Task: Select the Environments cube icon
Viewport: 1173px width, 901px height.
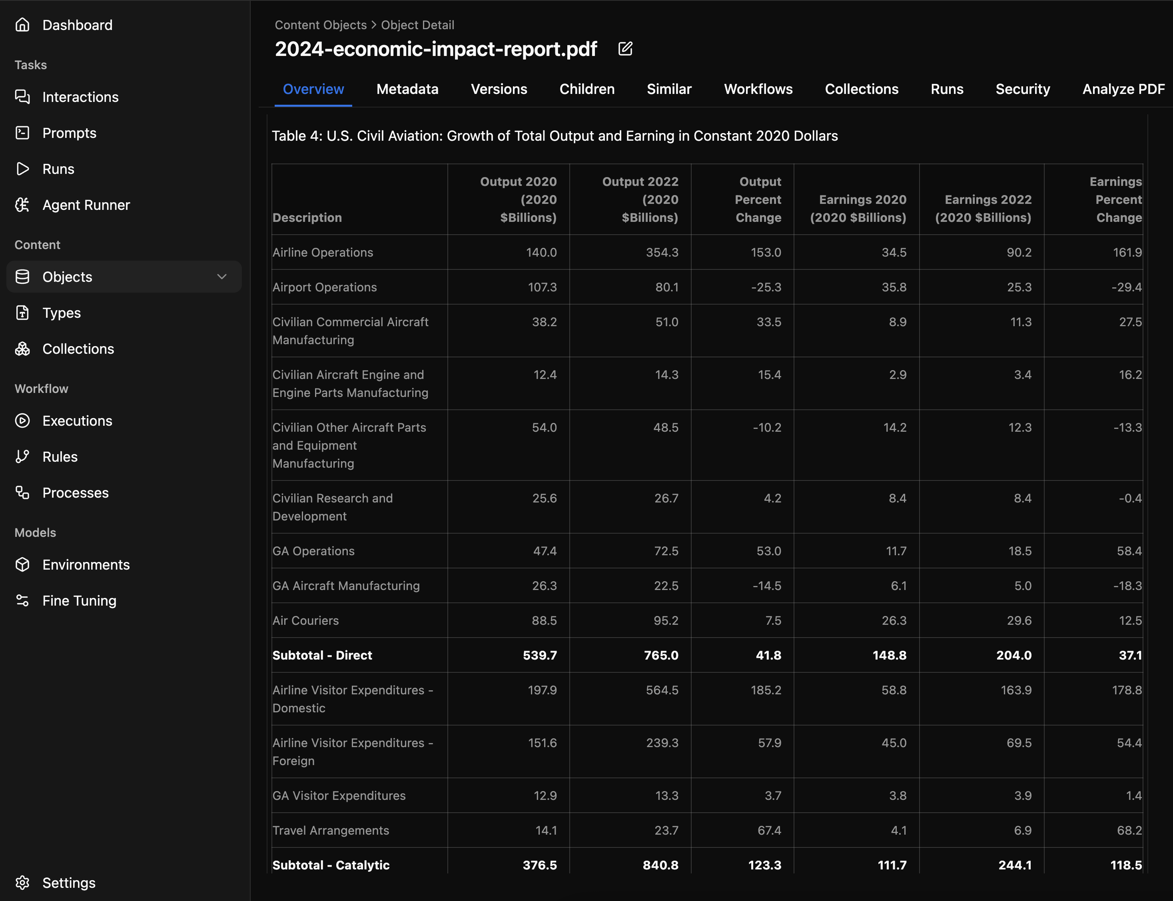Action: coord(22,564)
